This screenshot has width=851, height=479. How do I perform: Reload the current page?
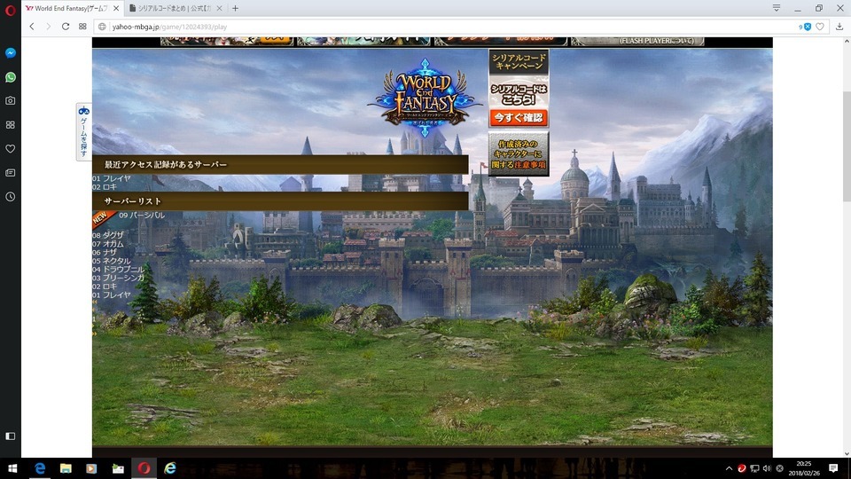[x=66, y=27]
